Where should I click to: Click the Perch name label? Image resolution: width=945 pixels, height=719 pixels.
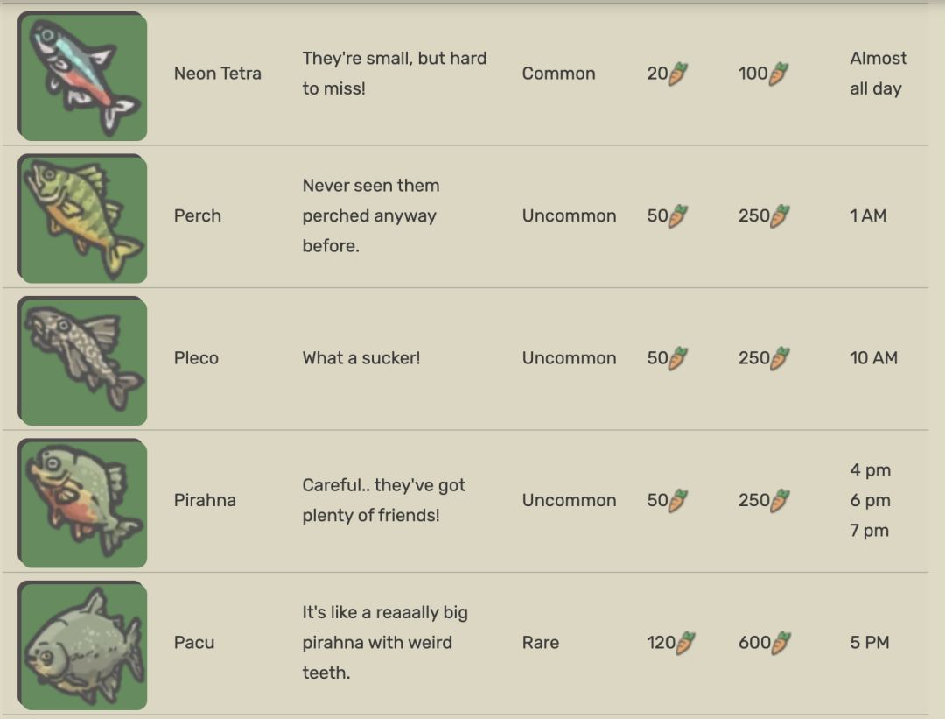point(198,215)
